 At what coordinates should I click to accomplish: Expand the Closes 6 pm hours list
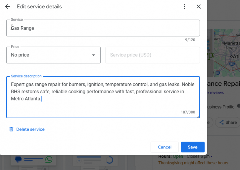[x=212, y=156]
